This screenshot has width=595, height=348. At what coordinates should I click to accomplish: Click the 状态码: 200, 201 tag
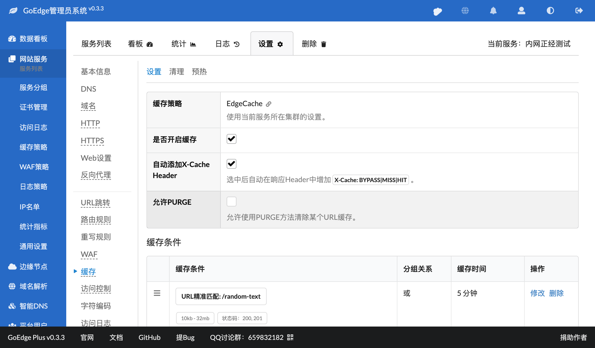[242, 318]
